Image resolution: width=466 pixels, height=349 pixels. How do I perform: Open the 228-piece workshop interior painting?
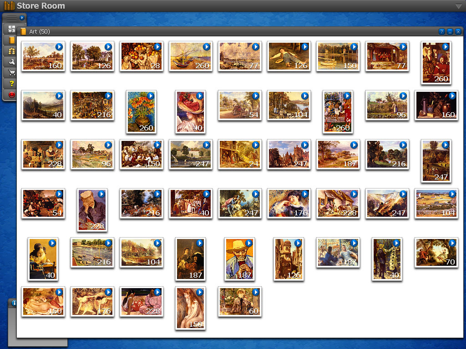pyautogui.click(x=43, y=155)
